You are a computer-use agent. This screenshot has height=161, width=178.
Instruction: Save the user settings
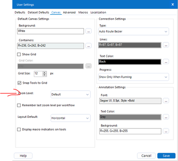tap(166, 156)
